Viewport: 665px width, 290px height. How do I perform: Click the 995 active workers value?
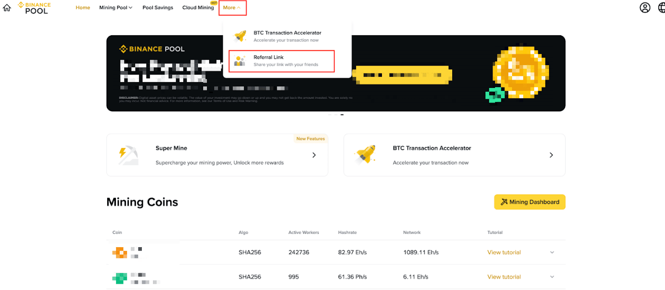pos(293,277)
